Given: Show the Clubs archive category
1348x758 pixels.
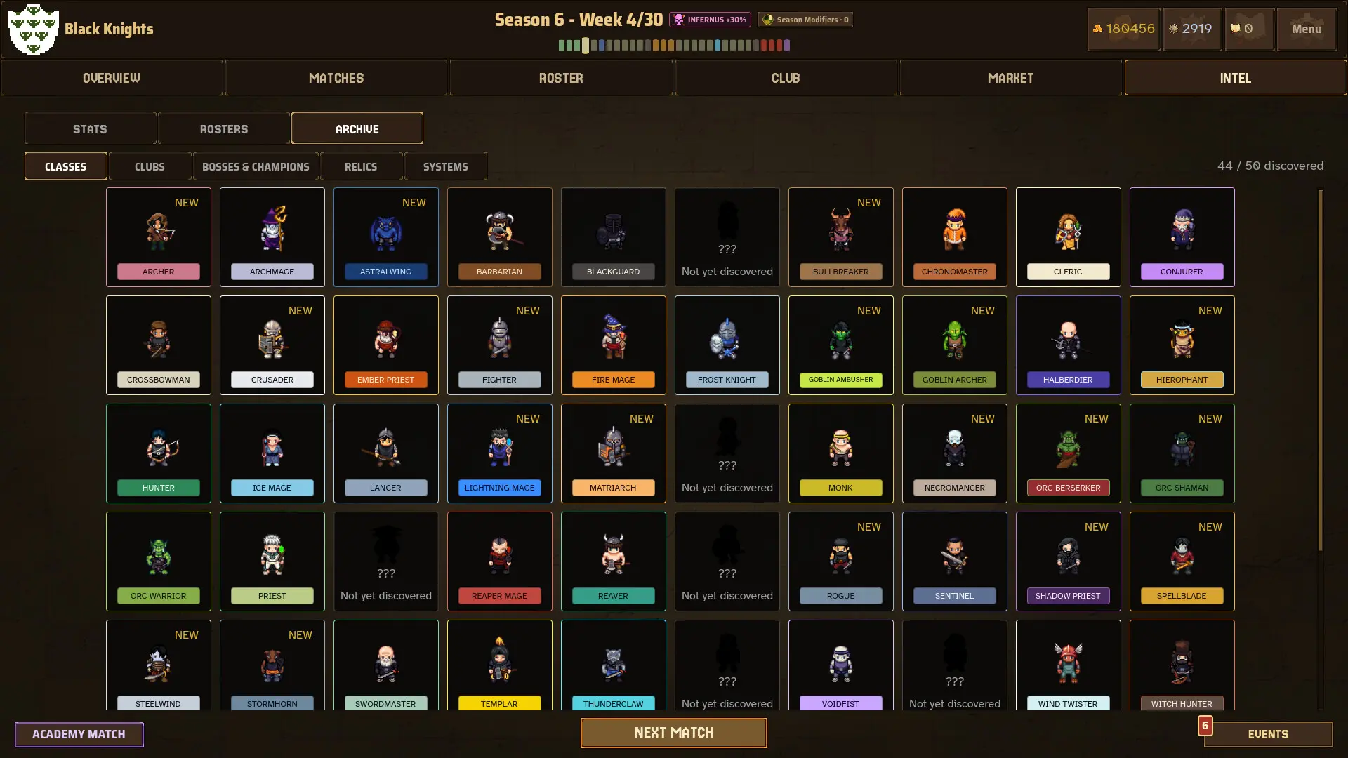Looking at the screenshot, I should click(150, 166).
